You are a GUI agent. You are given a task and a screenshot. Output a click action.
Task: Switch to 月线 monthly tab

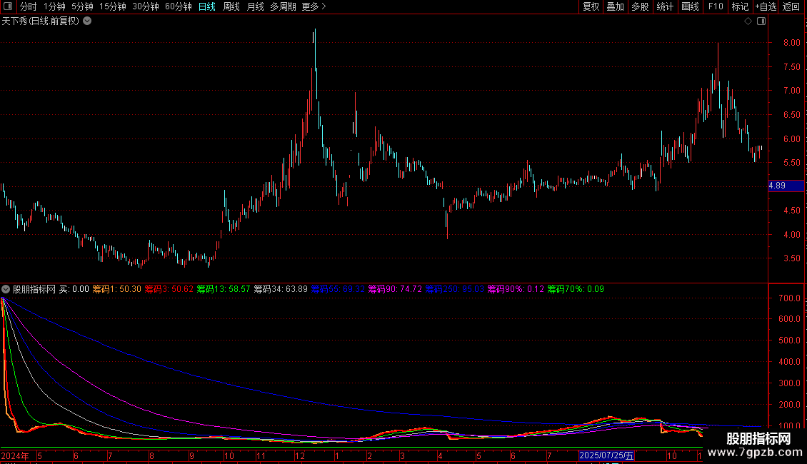[255, 6]
